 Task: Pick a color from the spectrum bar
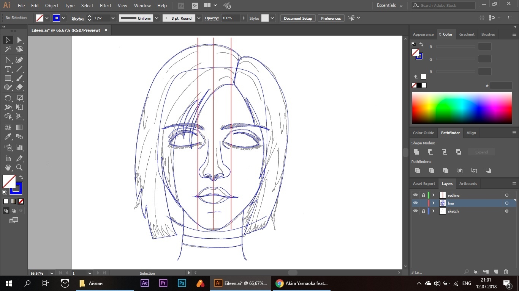[x=462, y=108]
